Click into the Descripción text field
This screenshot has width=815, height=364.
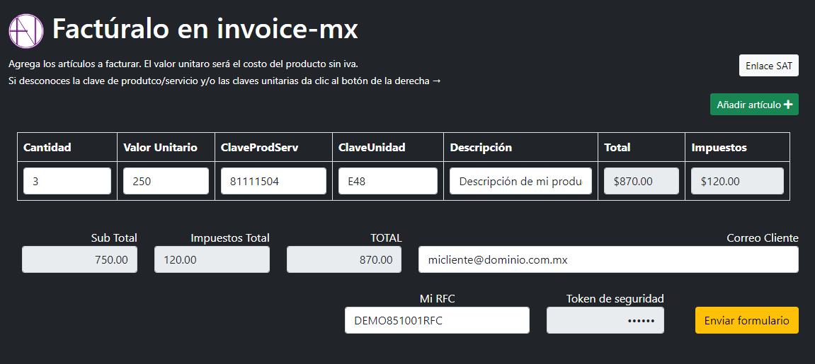(x=520, y=181)
